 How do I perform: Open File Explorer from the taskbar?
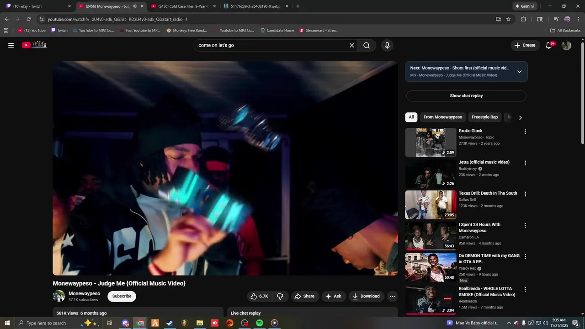[200, 323]
